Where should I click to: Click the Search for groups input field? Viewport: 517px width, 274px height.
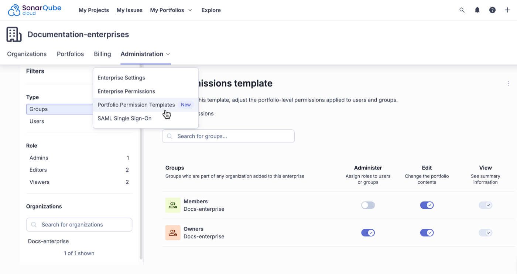pos(228,136)
